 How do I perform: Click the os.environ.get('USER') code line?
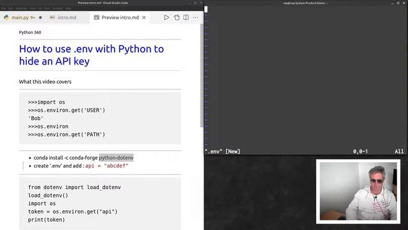(66, 111)
